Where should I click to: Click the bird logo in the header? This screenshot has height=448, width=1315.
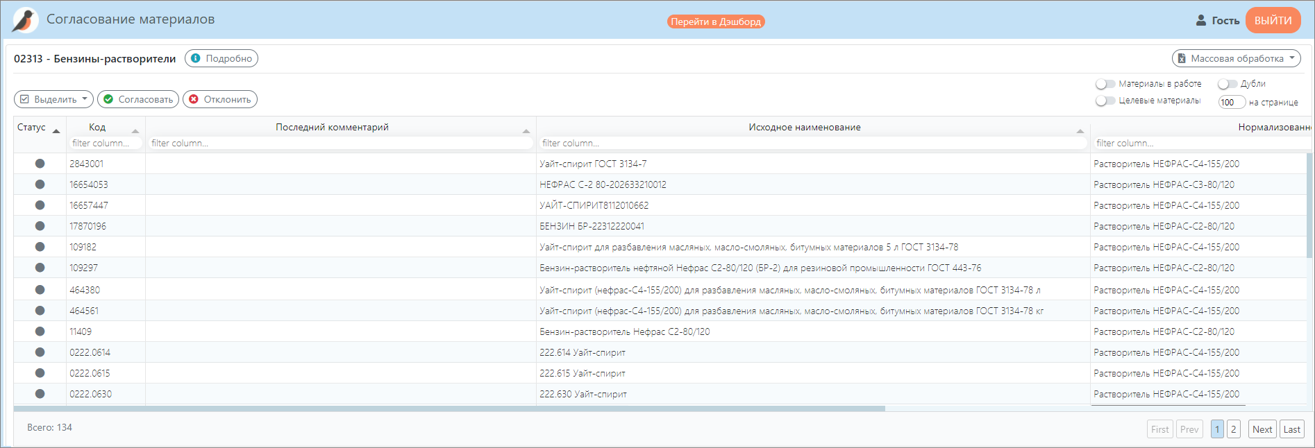coord(25,20)
